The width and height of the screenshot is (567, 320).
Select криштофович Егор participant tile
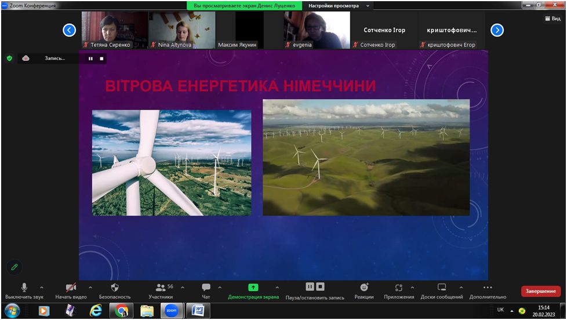click(452, 30)
